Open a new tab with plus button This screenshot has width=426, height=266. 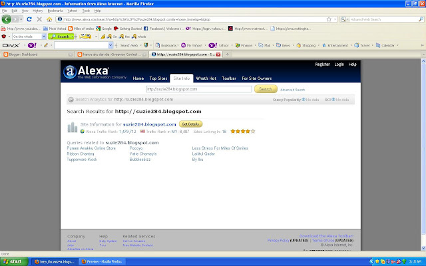228,55
